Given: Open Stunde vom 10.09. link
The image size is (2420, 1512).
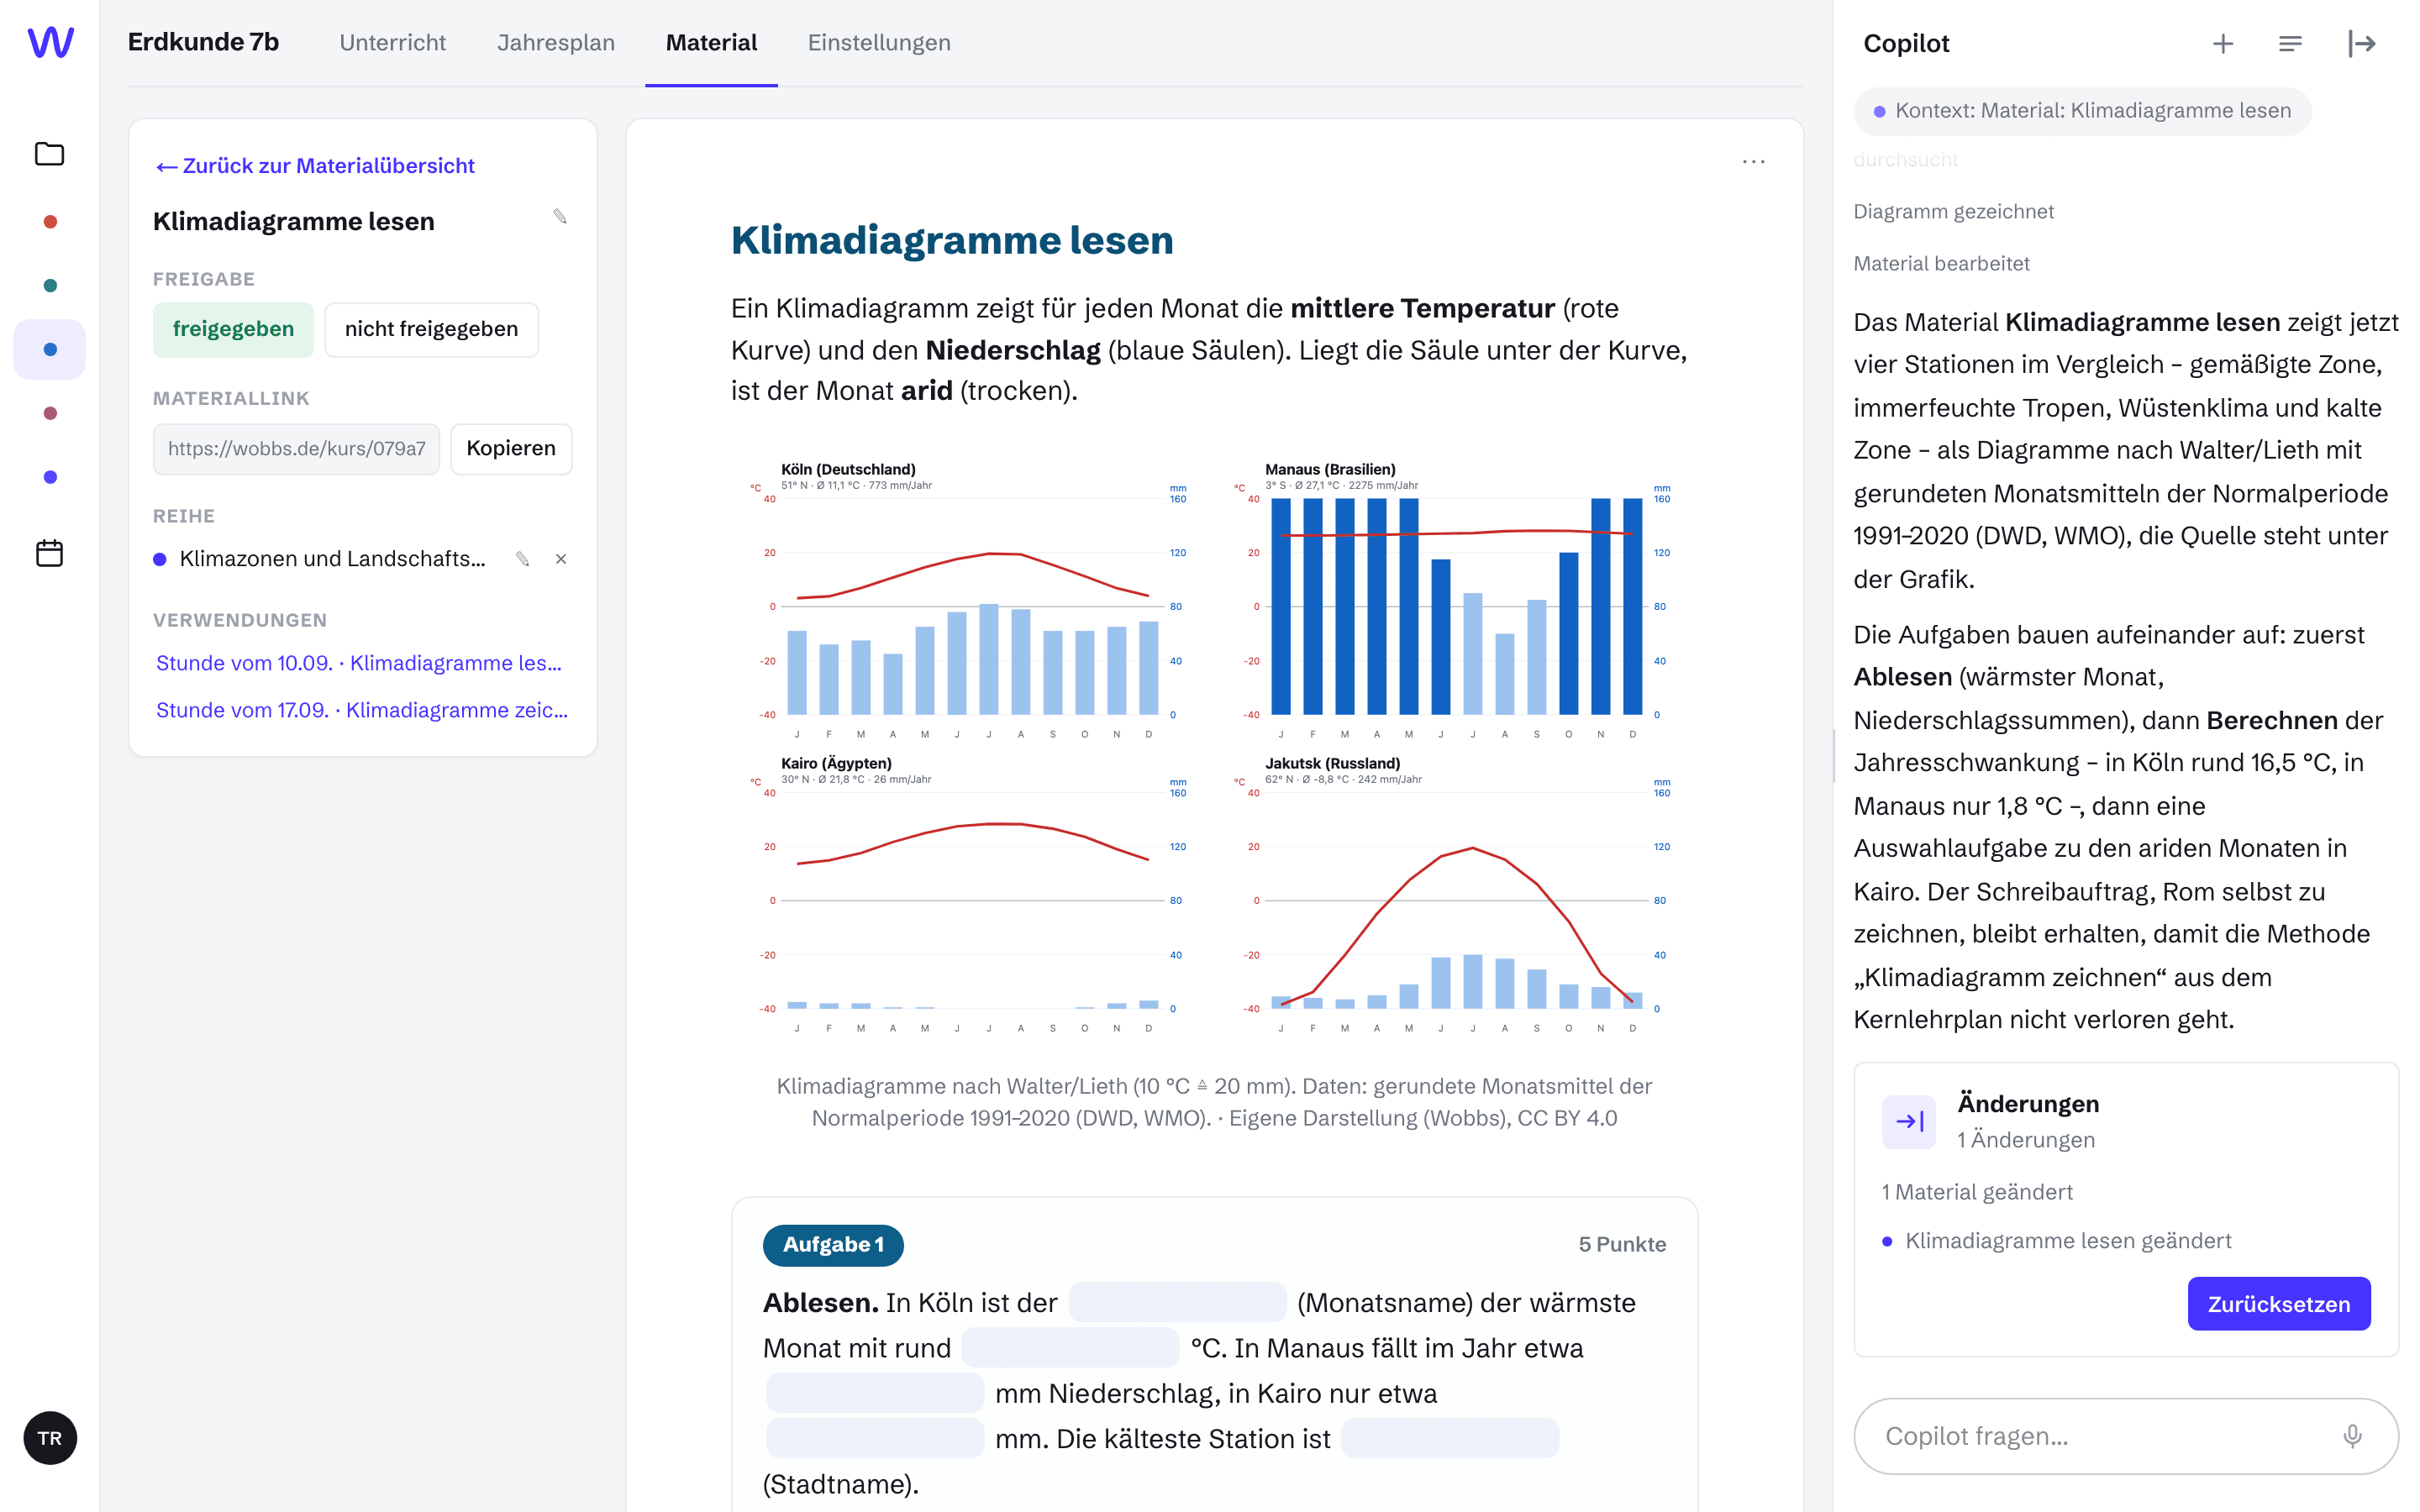Looking at the screenshot, I should pyautogui.click(x=359, y=663).
